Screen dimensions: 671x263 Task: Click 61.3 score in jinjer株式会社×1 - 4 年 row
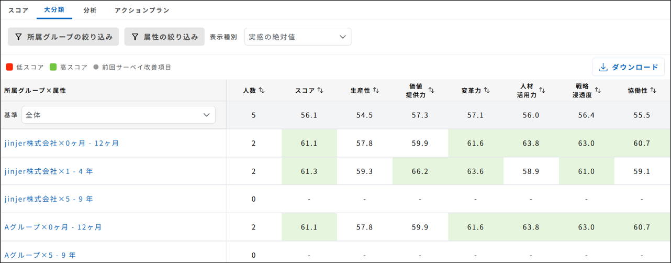click(309, 171)
